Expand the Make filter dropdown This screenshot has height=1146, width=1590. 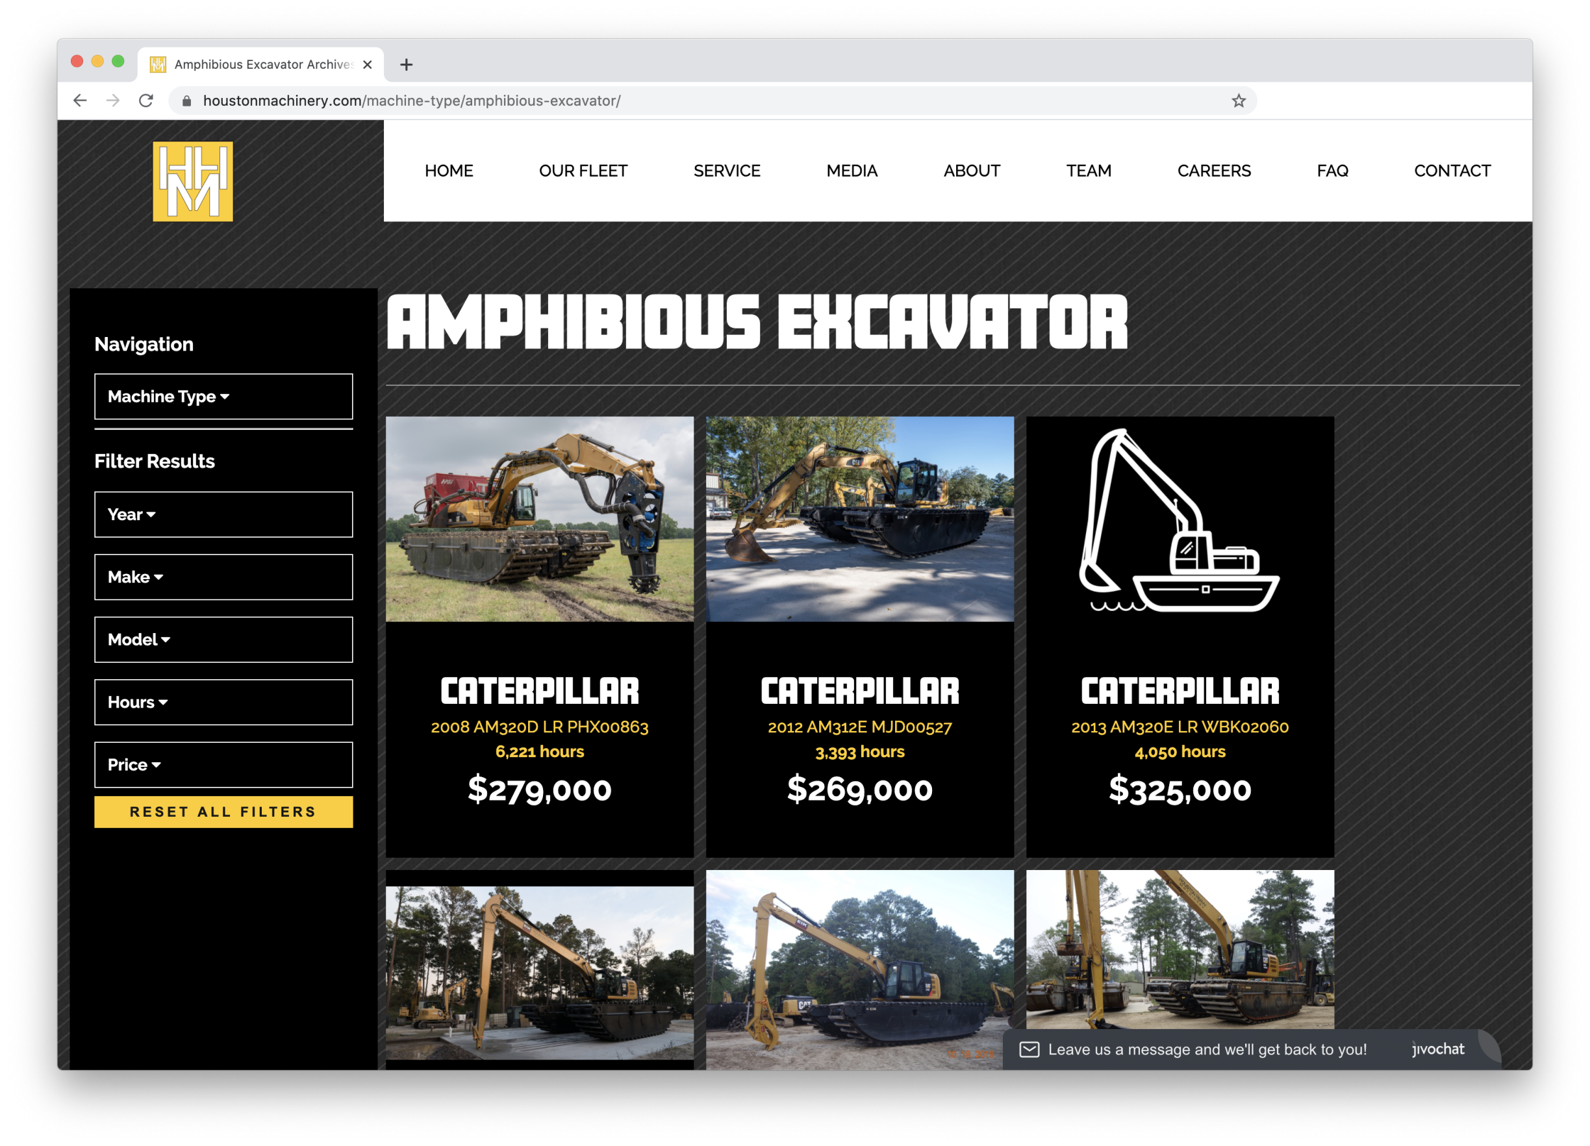pos(223,577)
